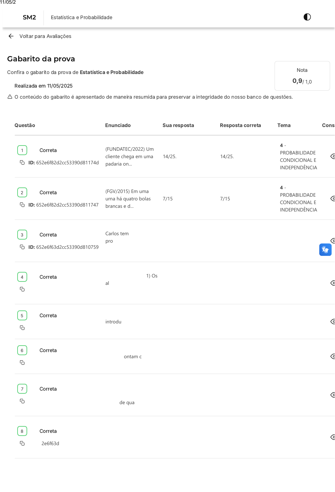Image resolution: width=335 pixels, height=492 pixels.
Task: View details of question 1 via eye icon
Action: (x=333, y=156)
